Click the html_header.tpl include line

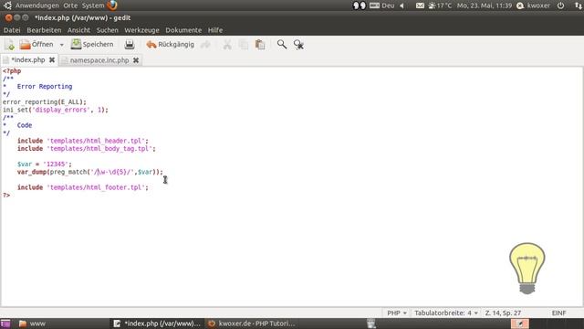tap(83, 141)
